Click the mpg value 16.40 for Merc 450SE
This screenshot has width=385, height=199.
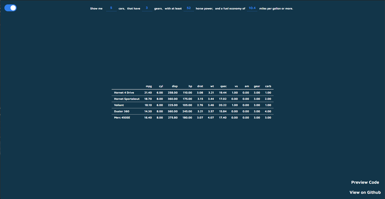(148, 117)
